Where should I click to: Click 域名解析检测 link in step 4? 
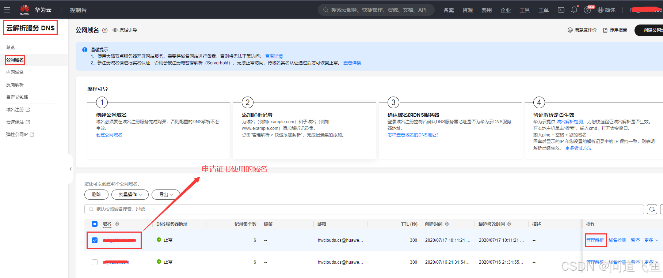(x=570, y=122)
